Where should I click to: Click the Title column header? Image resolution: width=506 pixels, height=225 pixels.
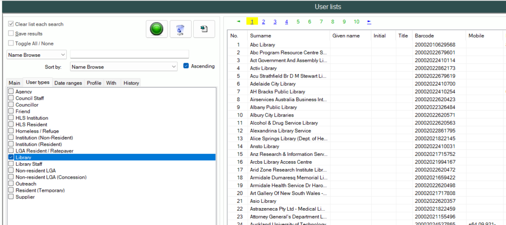click(404, 36)
